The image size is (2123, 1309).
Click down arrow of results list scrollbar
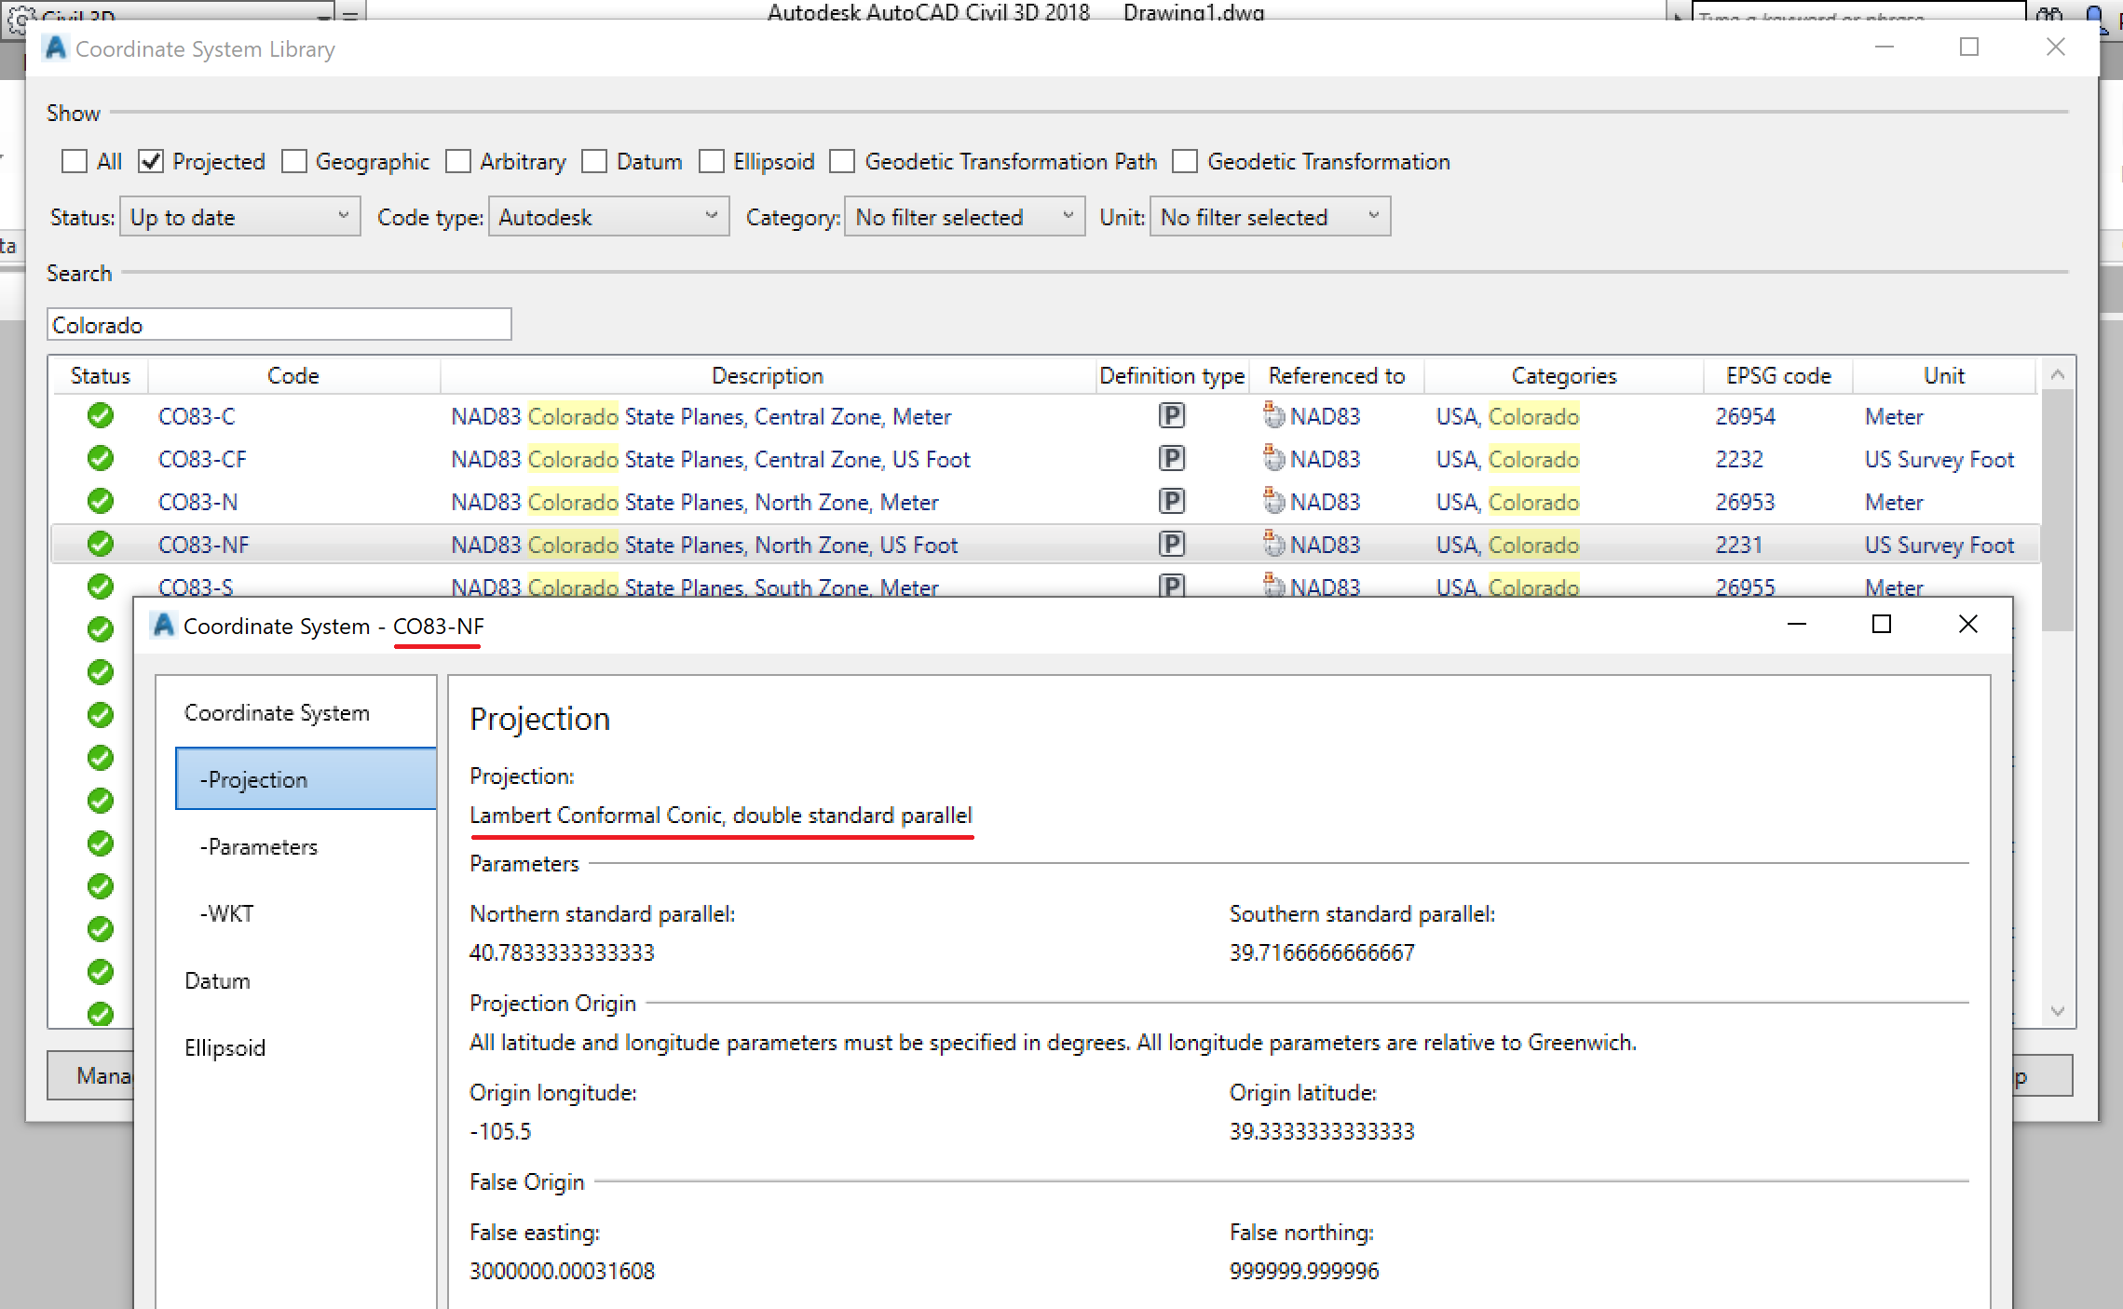[x=2058, y=1011]
